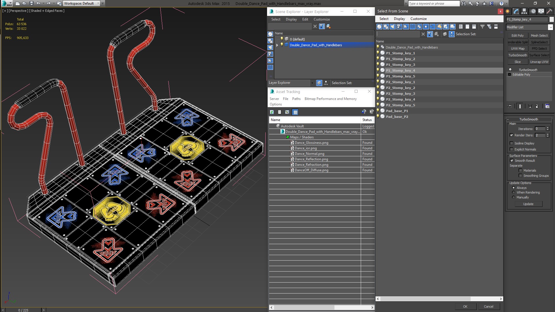Save the file with the floppy icon
This screenshot has width=555, height=312.
pyautogui.click(x=31, y=3)
